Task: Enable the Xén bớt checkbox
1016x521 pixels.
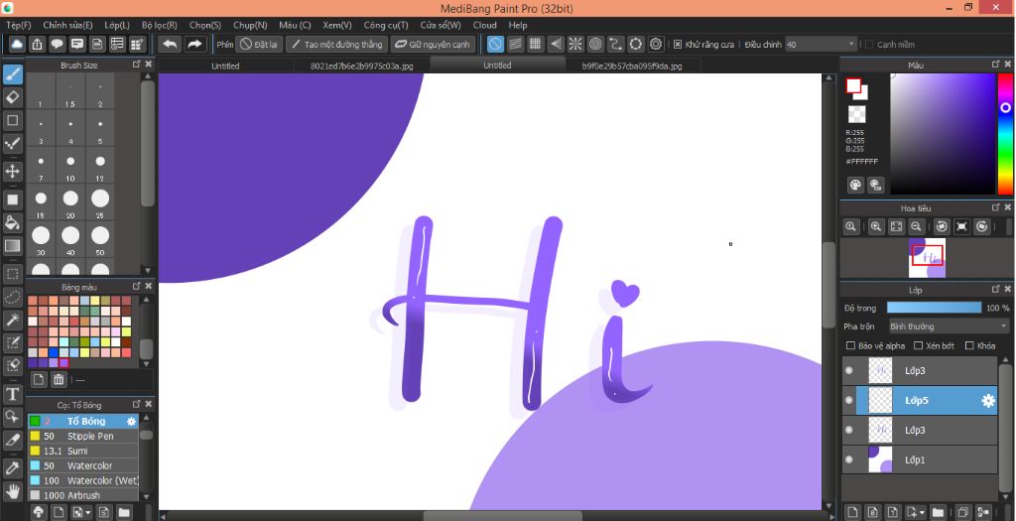Action: pyautogui.click(x=918, y=345)
